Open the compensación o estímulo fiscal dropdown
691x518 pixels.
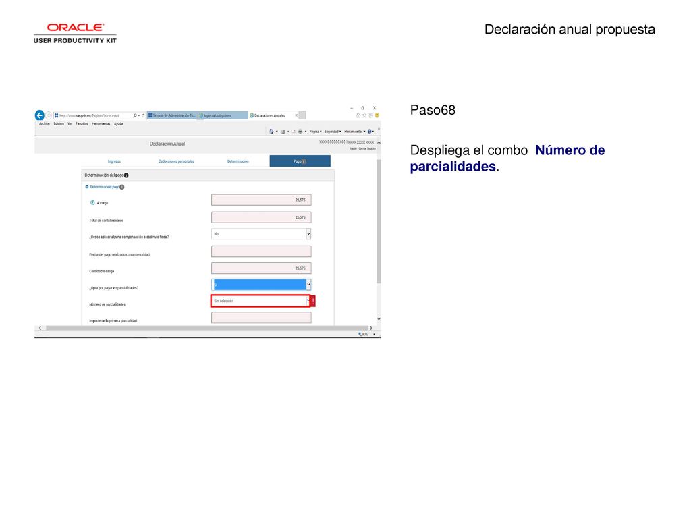coord(261,234)
